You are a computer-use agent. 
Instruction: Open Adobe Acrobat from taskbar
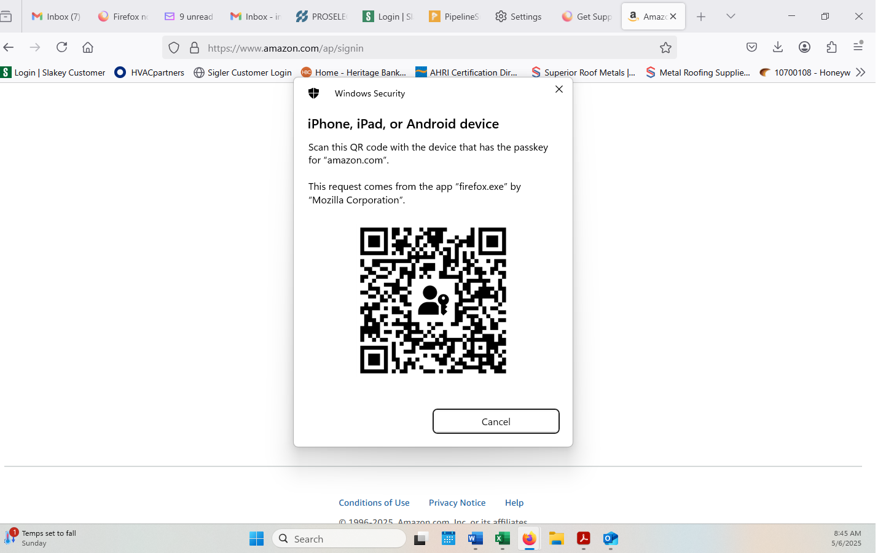point(583,539)
